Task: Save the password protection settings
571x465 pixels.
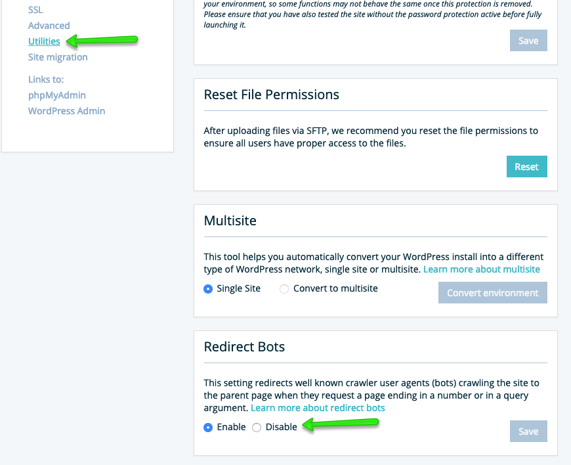Action: 528,40
